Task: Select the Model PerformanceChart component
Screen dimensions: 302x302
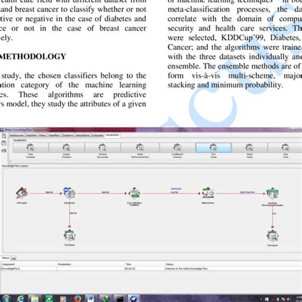Action: point(140,148)
